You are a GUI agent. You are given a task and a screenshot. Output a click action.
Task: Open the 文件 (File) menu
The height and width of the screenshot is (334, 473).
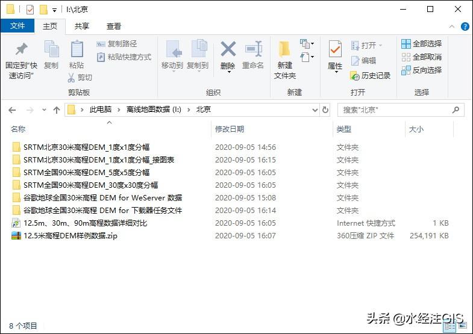17,26
